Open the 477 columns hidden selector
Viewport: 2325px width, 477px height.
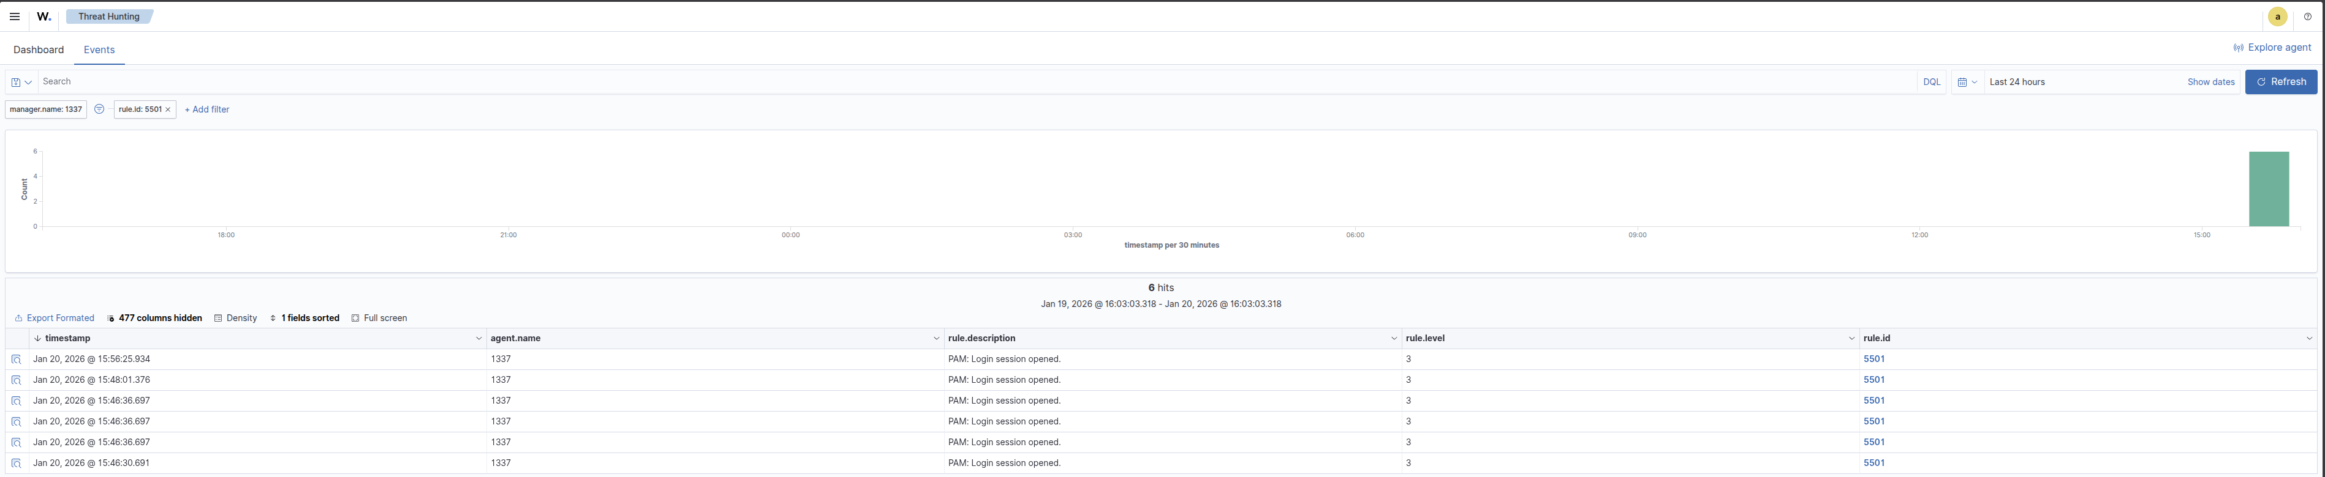pyautogui.click(x=154, y=318)
